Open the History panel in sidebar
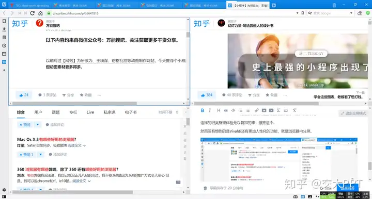This screenshot has width=372, height=199. pos(4,46)
